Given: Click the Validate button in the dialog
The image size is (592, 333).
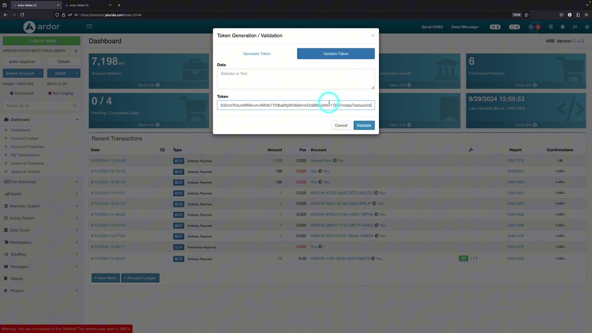Looking at the screenshot, I should pyautogui.click(x=364, y=125).
